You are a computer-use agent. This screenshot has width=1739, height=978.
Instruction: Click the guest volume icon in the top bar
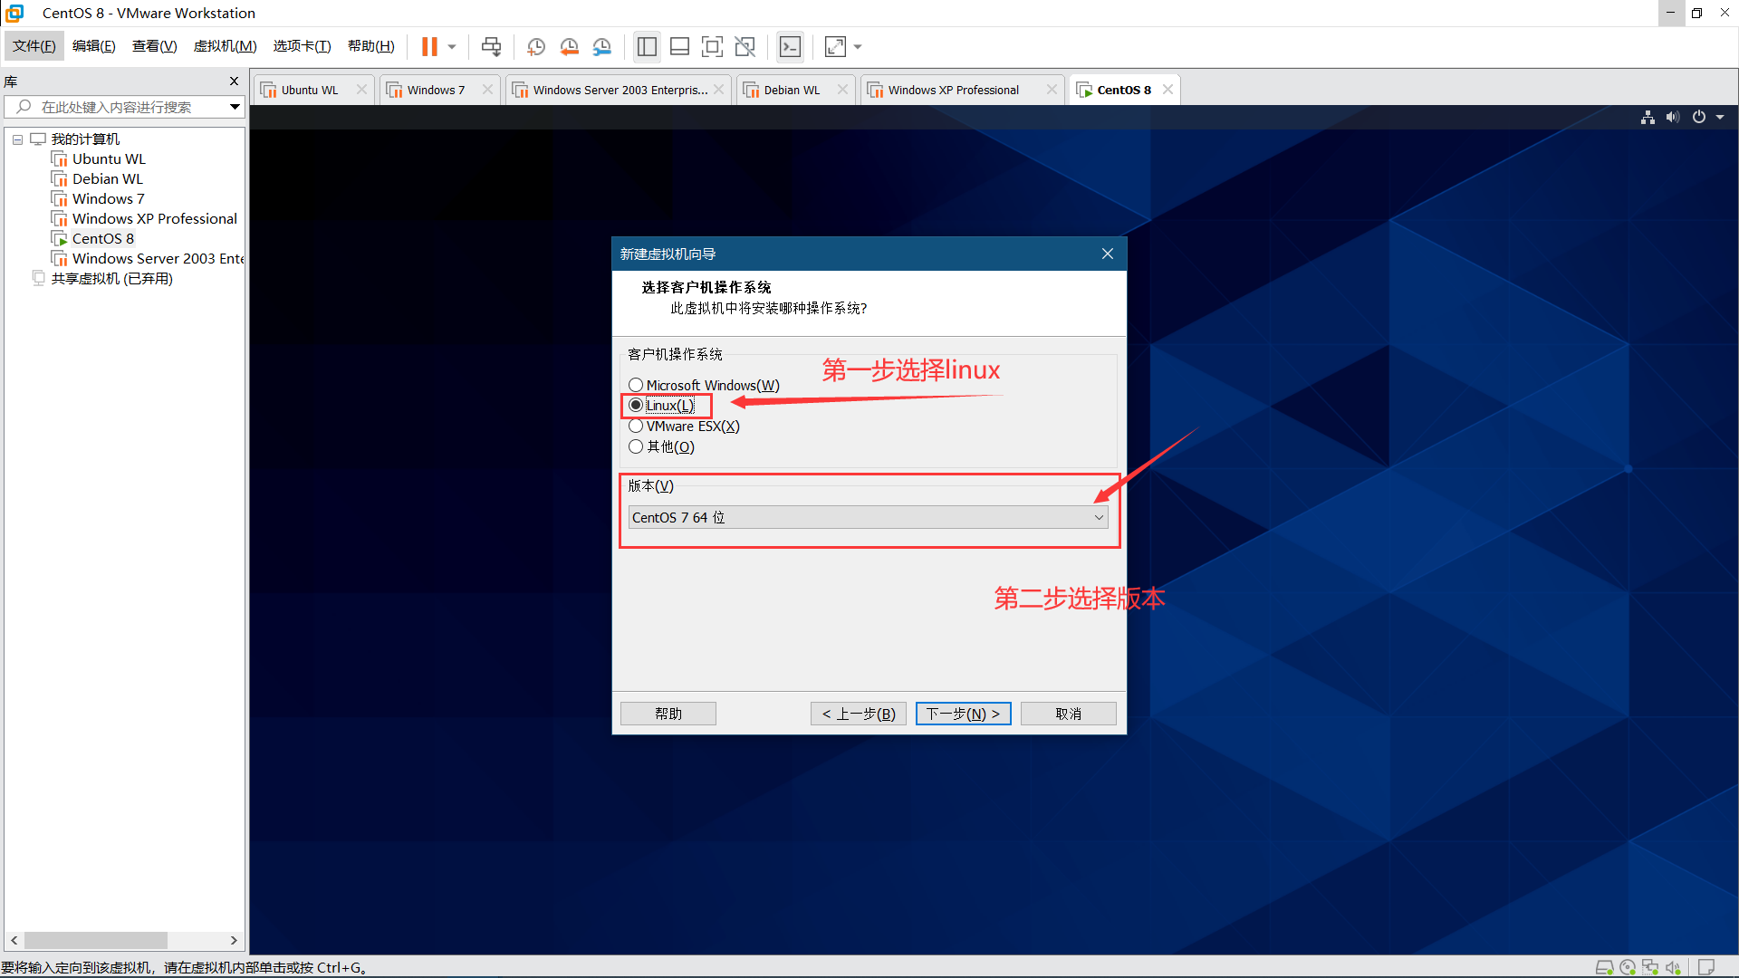(x=1673, y=117)
